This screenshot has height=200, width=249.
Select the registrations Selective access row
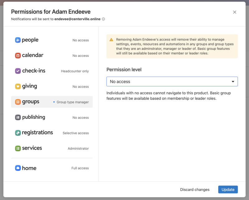click(52, 133)
